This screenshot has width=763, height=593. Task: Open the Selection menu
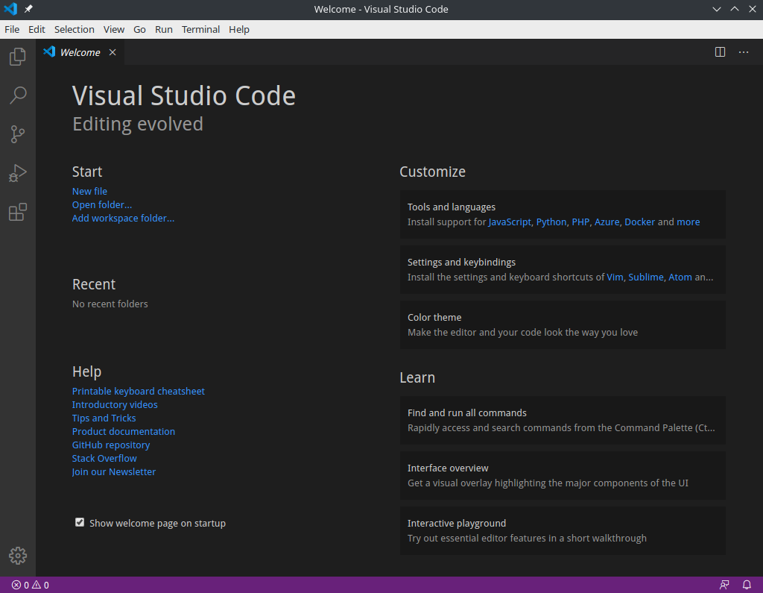75,29
